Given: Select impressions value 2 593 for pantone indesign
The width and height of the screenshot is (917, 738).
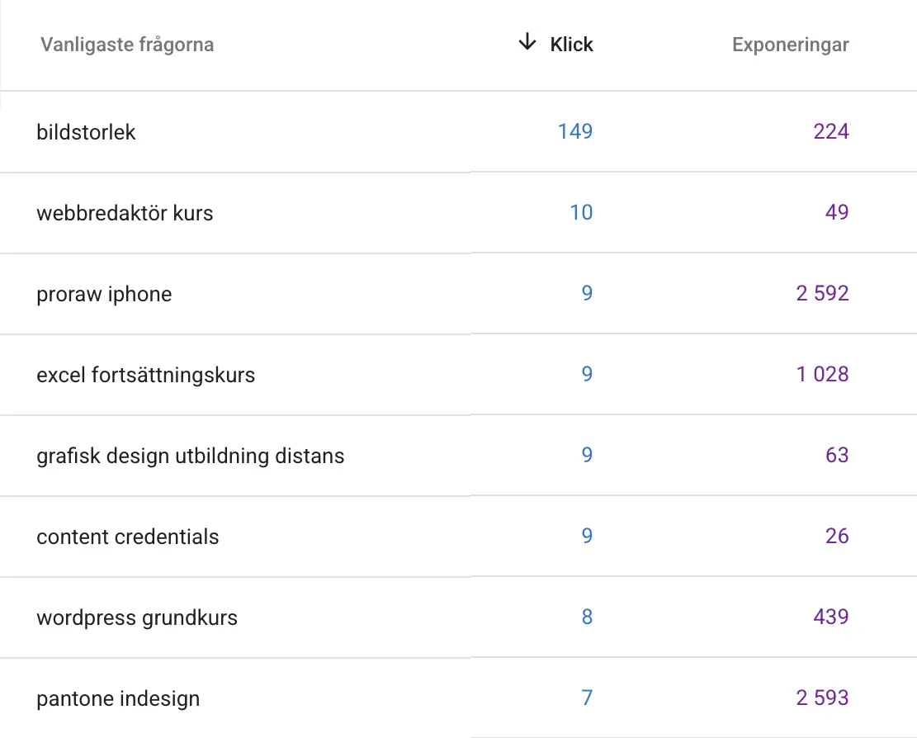Looking at the screenshot, I should pos(822,697).
